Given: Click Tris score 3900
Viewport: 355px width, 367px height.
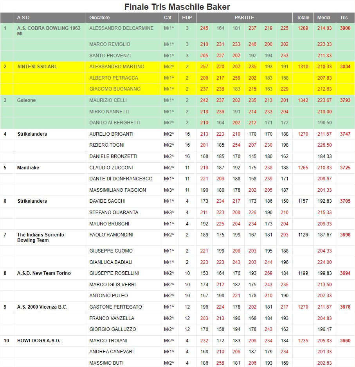Looking at the screenshot, I should [345, 28].
